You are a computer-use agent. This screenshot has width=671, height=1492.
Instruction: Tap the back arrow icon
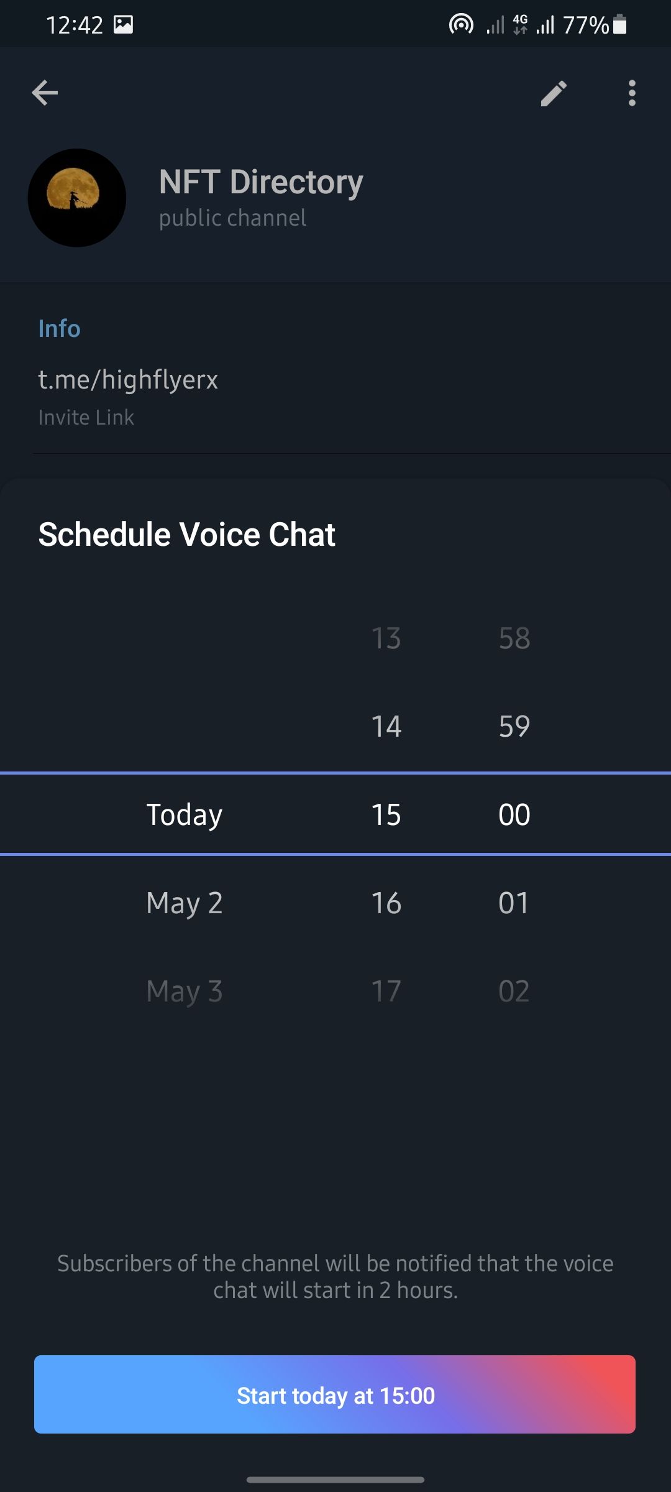[45, 93]
